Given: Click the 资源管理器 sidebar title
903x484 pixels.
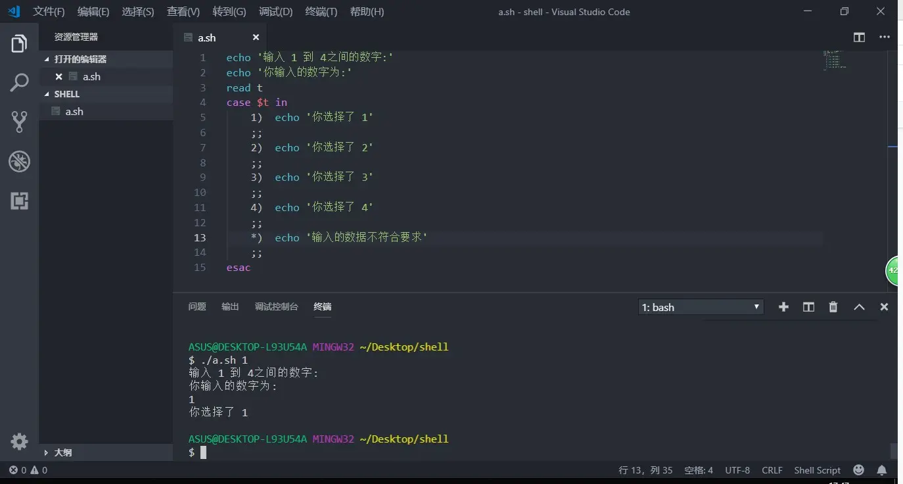Looking at the screenshot, I should tap(76, 37).
